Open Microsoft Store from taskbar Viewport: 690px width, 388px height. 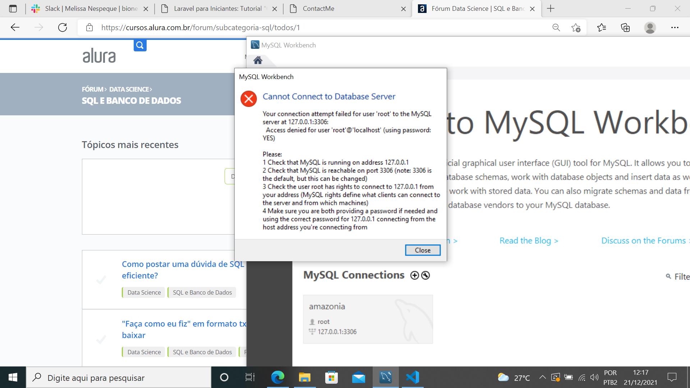coord(331,377)
